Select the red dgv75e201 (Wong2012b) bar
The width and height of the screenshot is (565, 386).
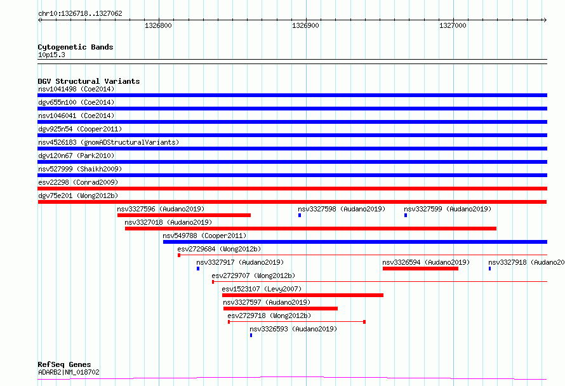pyautogui.click(x=292, y=202)
